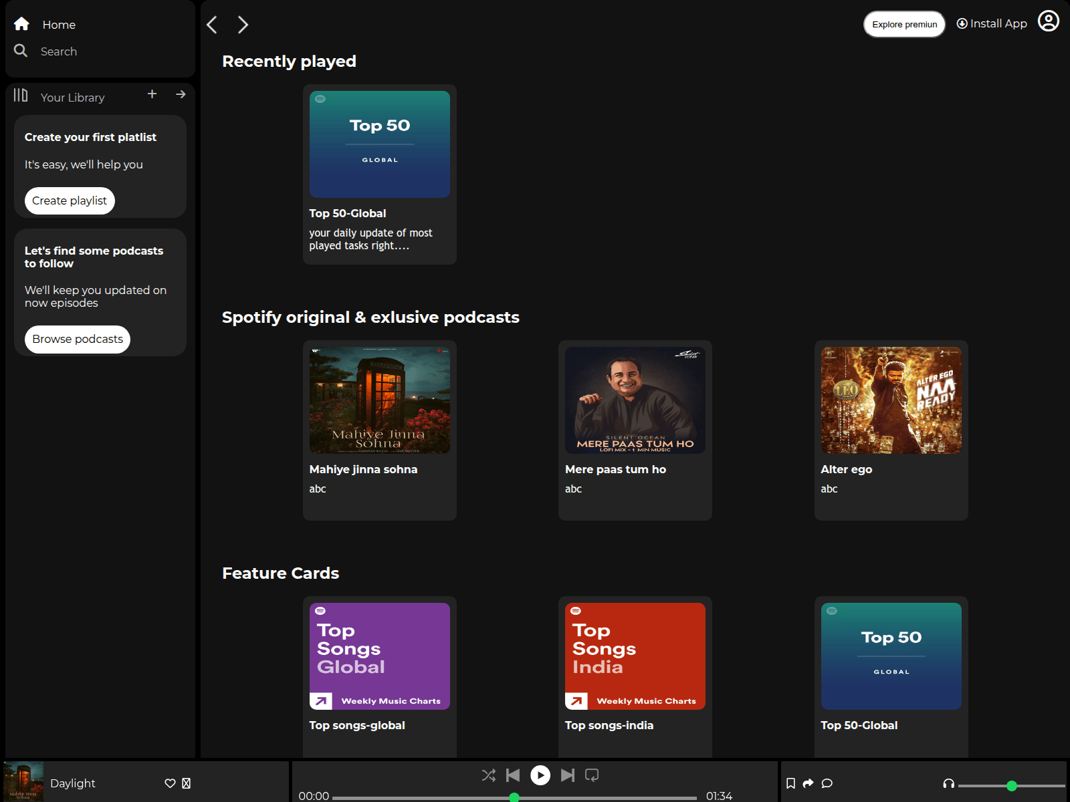The image size is (1070, 802).
Task: Click the play button
Action: click(x=540, y=775)
